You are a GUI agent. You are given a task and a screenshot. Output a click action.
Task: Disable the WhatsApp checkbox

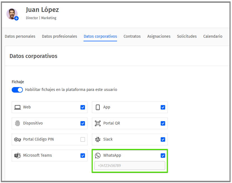coord(163,156)
